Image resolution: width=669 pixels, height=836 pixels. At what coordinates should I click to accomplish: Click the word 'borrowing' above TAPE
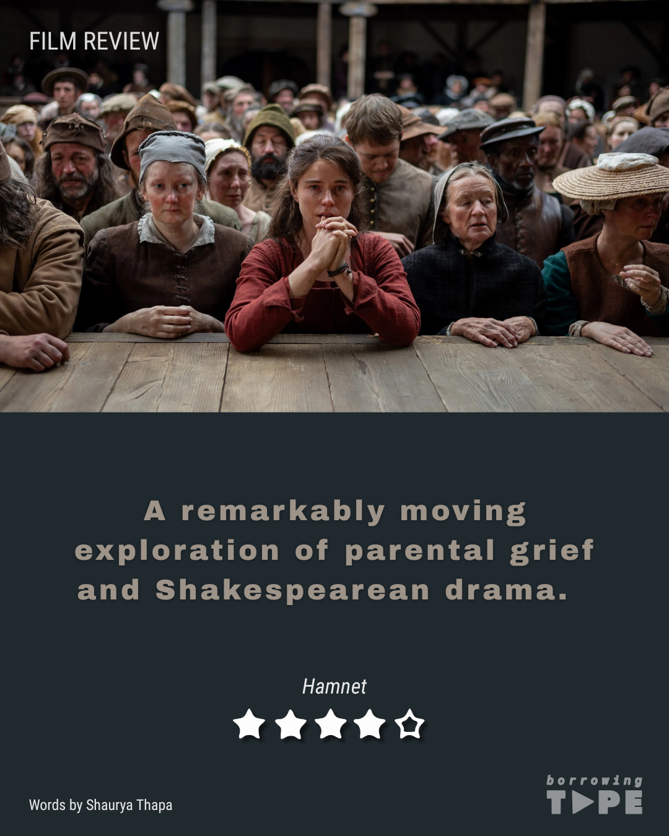(x=595, y=781)
